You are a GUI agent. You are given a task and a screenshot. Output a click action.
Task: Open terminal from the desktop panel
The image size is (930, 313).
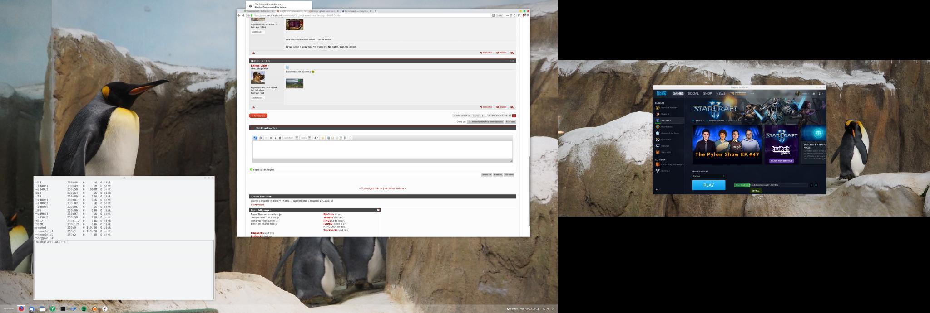coord(63,308)
